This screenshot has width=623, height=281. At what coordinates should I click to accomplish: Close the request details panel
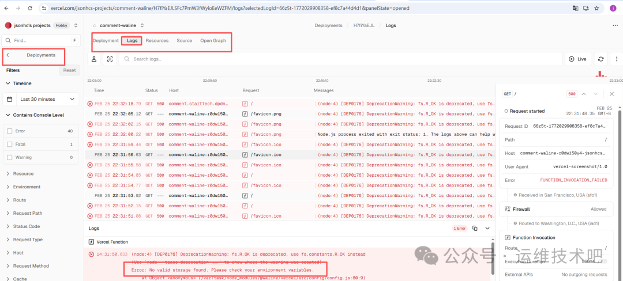click(x=611, y=94)
